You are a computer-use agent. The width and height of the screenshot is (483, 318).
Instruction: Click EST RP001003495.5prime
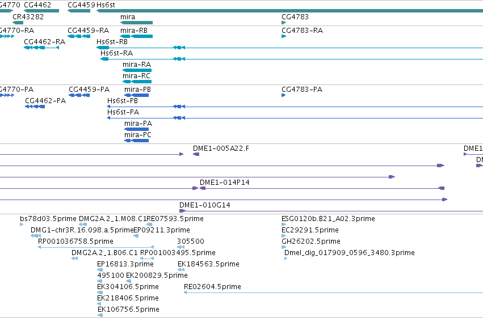click(147, 258)
